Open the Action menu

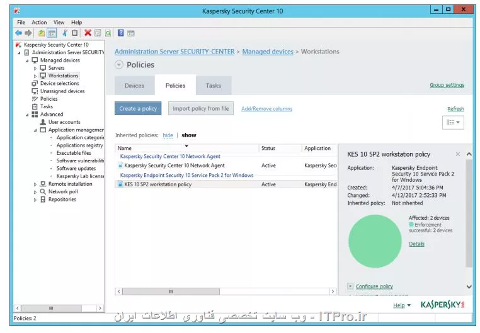39,22
